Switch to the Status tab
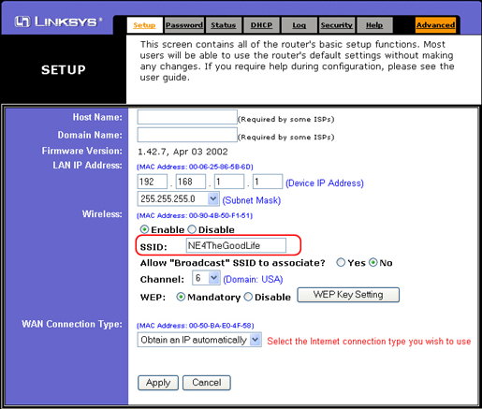 click(223, 25)
